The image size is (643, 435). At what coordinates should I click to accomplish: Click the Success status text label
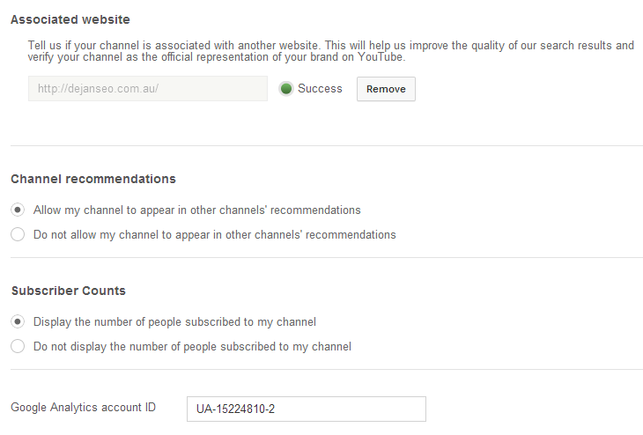pyautogui.click(x=320, y=89)
